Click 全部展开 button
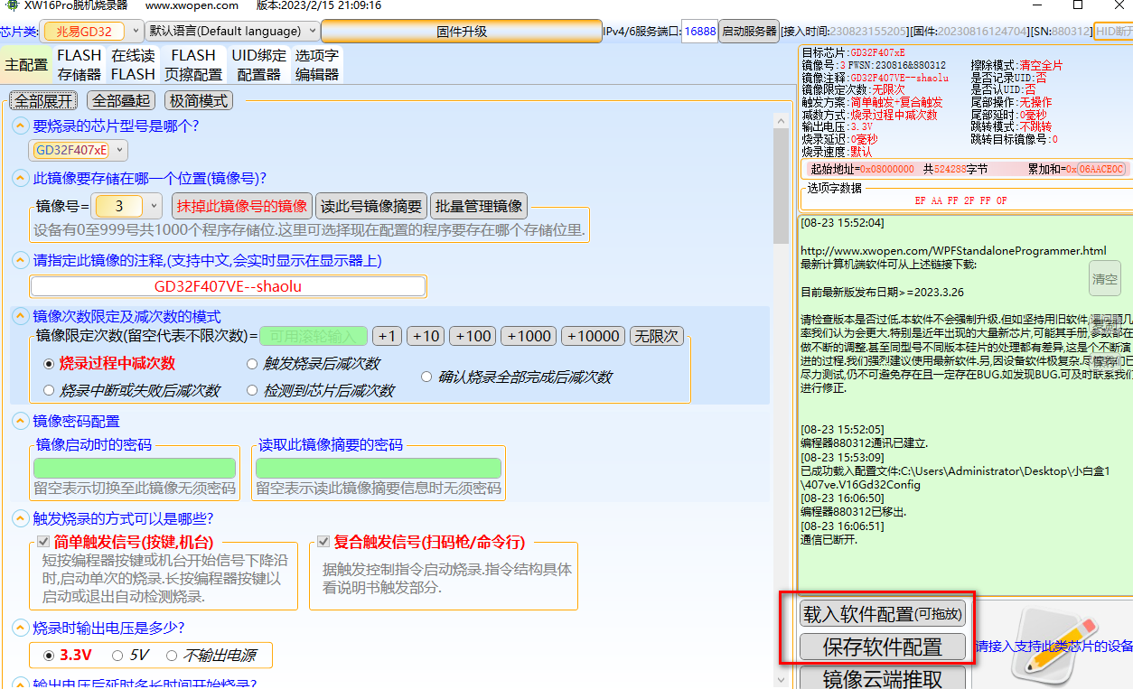 click(x=43, y=100)
